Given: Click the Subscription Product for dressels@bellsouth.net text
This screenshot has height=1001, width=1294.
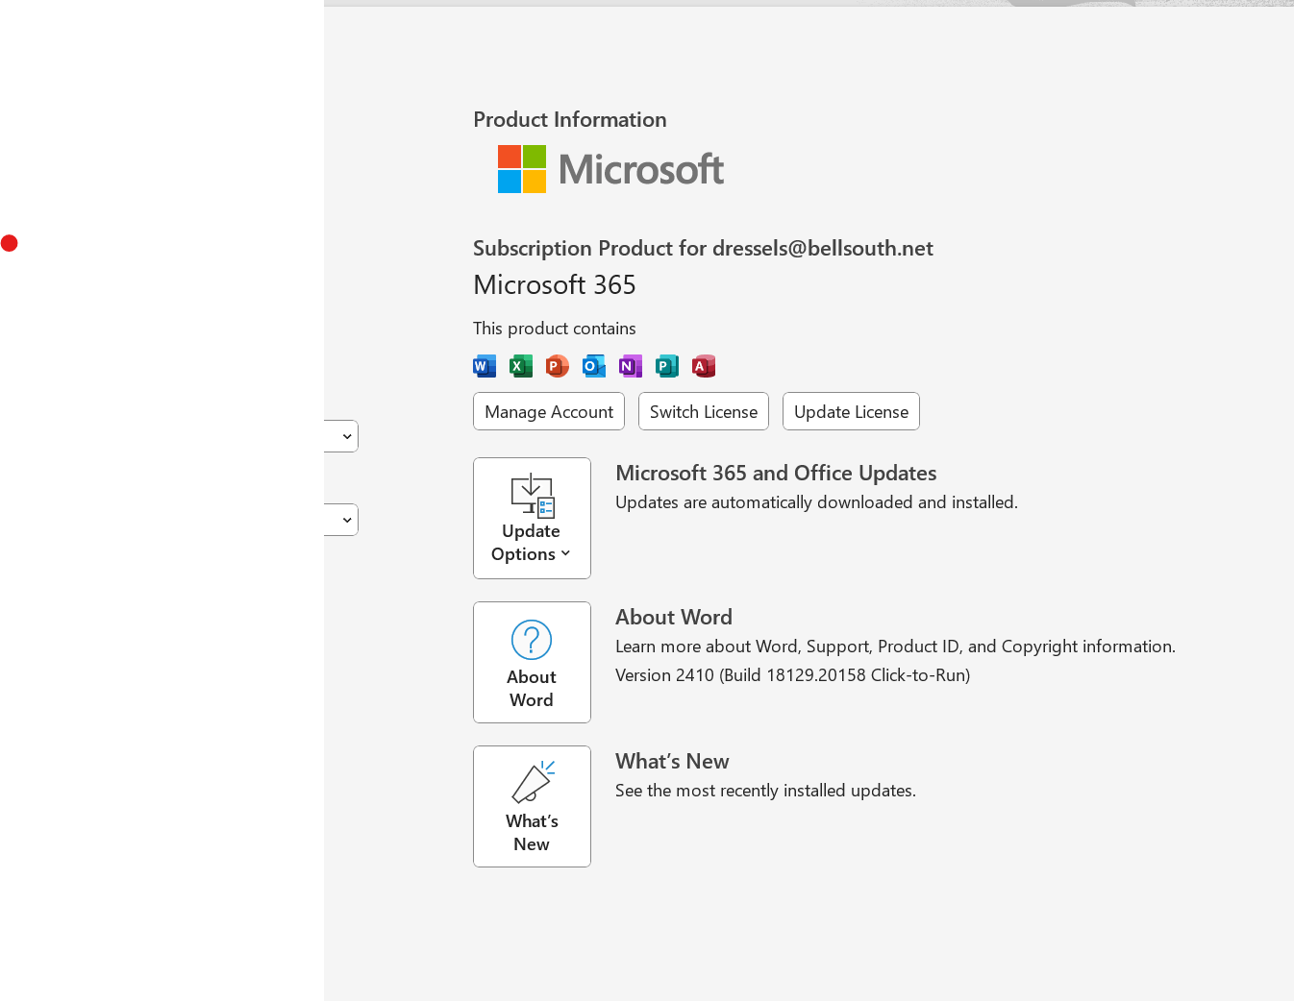Looking at the screenshot, I should tap(703, 248).
